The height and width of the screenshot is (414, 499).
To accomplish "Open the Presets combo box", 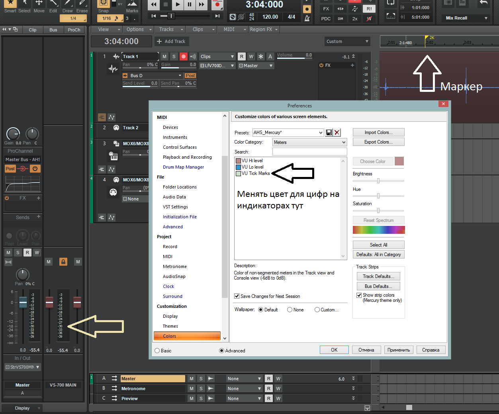I will click(x=288, y=132).
